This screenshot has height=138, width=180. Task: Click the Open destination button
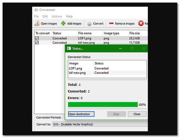pyautogui.click(x=81, y=114)
